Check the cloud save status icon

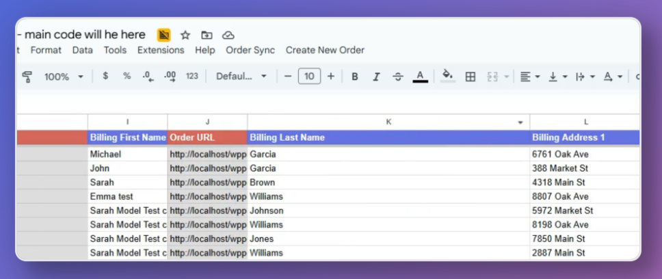pyautogui.click(x=228, y=35)
